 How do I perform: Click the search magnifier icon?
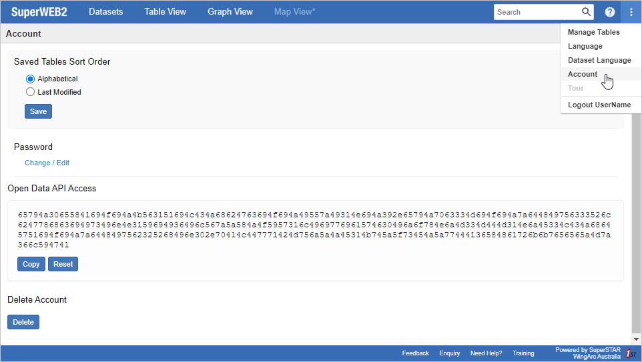(586, 12)
